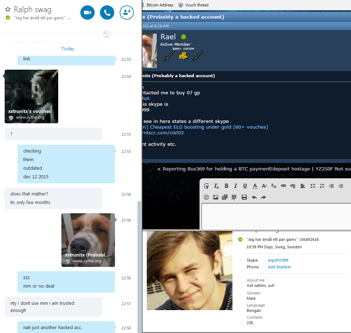Click the green status icon under Ralph swag
351x333 pixels.
[8, 18]
